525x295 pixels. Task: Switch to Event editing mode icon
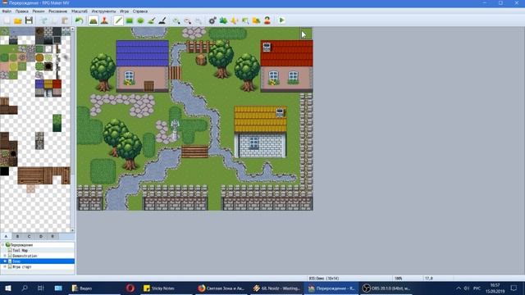[104, 20]
